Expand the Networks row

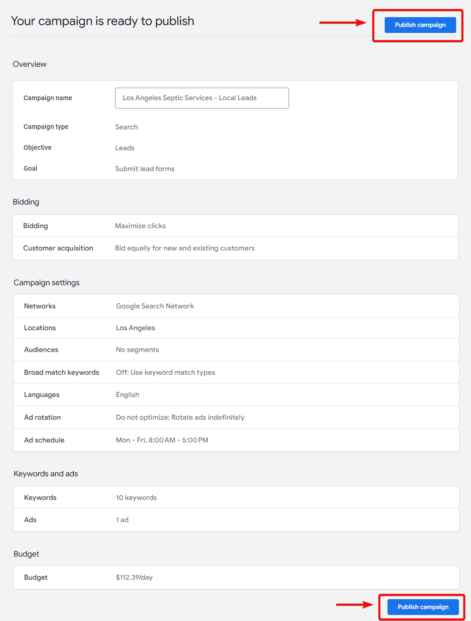[236, 306]
